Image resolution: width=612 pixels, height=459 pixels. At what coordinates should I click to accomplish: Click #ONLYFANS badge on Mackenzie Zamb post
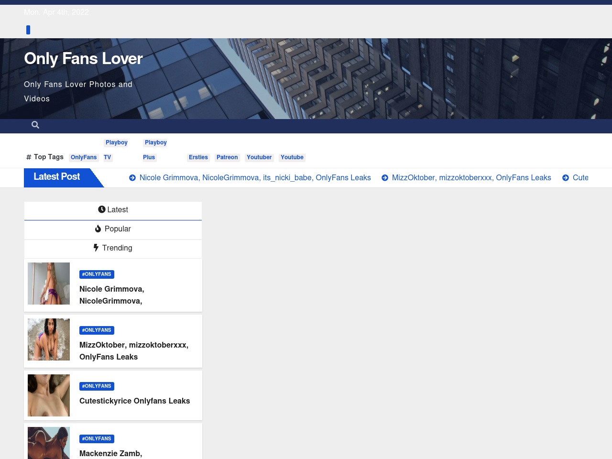pyautogui.click(x=97, y=439)
